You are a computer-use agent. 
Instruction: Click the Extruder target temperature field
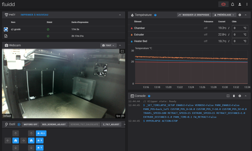(237, 35)
